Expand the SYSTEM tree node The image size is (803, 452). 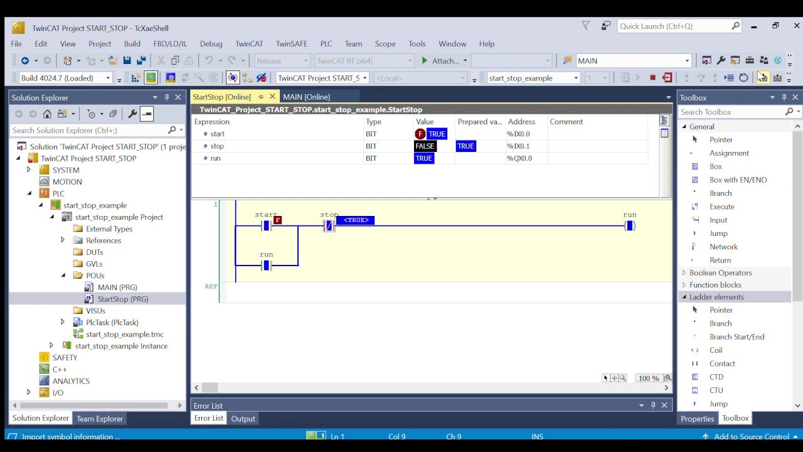(x=29, y=170)
